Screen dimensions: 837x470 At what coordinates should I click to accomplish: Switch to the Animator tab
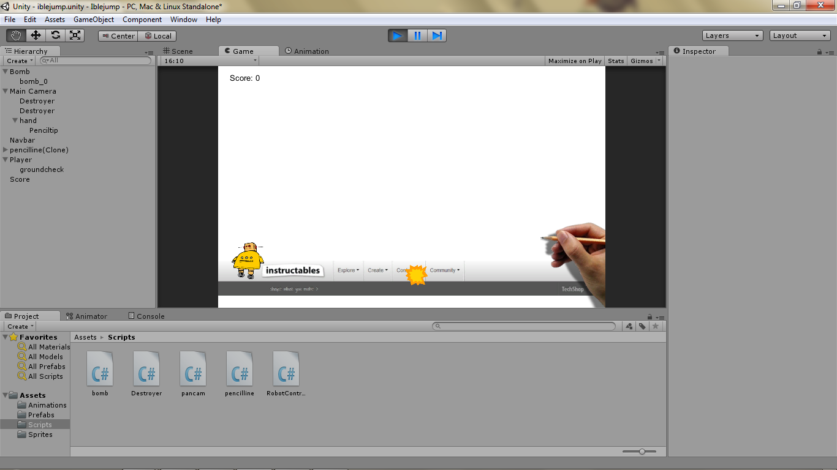tap(86, 316)
